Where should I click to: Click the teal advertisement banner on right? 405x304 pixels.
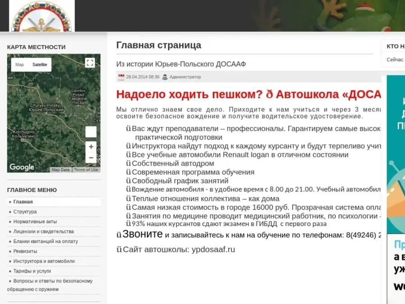coord(396,154)
